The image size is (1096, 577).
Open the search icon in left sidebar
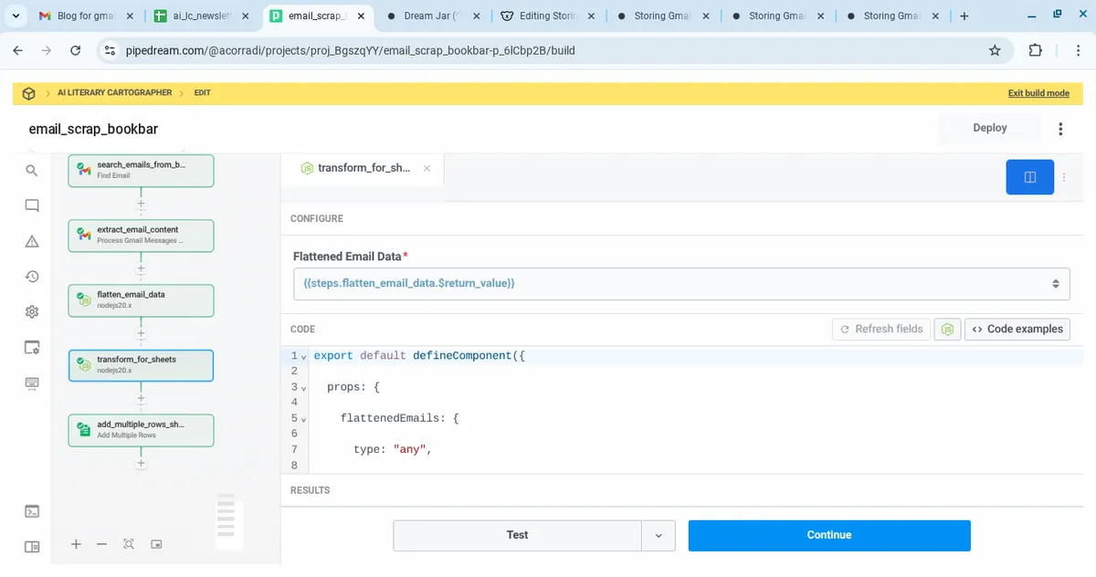tap(32, 171)
